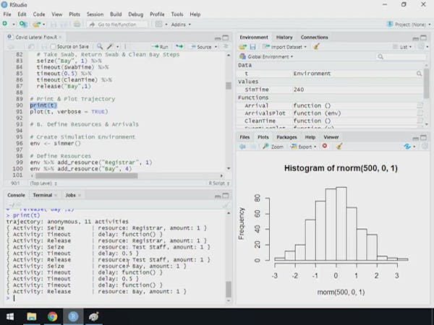Image resolution: width=434 pixels, height=325 pixels.
Task: Maximize the Console pane
Action: 226,196
